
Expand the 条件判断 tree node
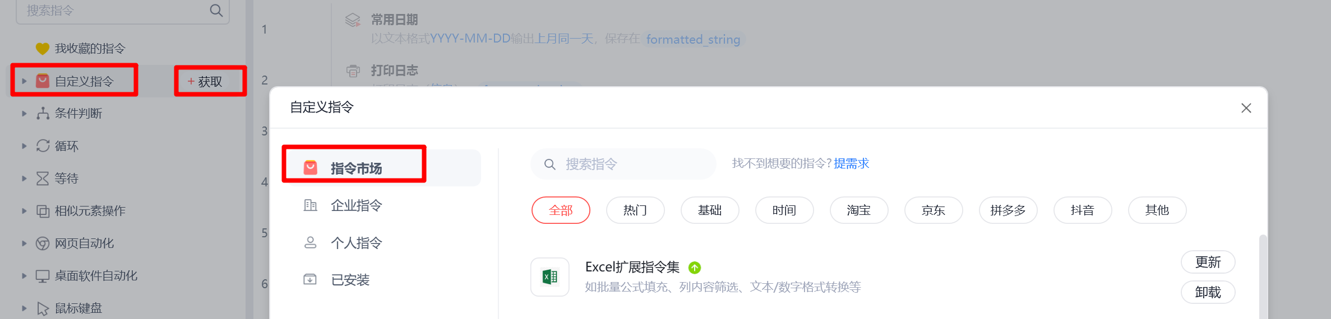24,114
